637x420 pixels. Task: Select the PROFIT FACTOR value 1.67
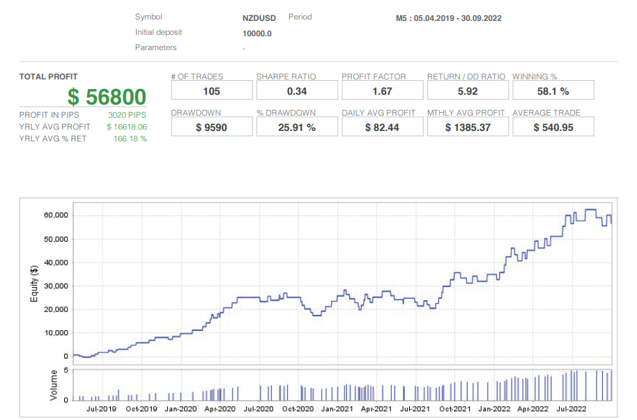(382, 91)
